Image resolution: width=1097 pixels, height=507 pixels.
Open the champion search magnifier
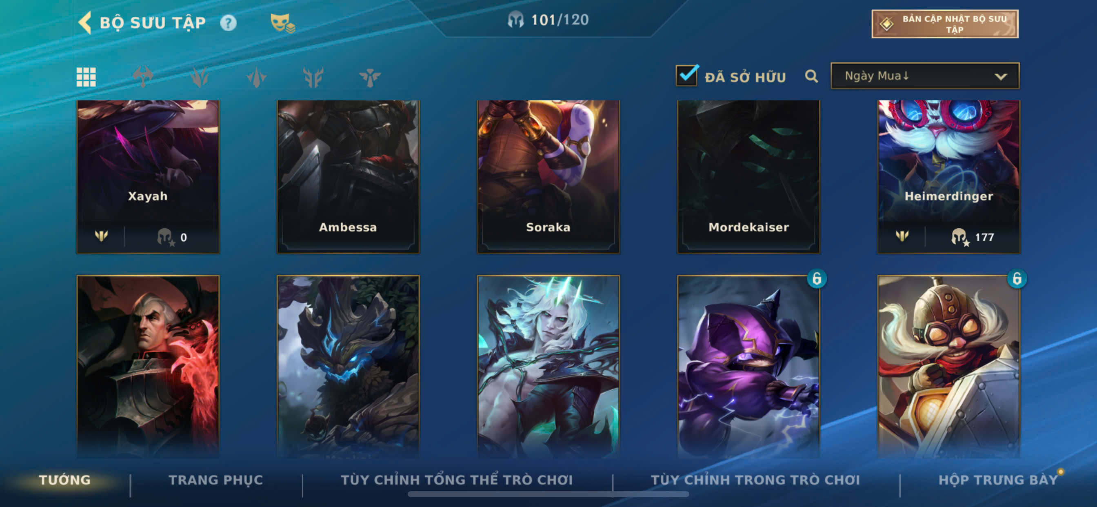pos(811,76)
